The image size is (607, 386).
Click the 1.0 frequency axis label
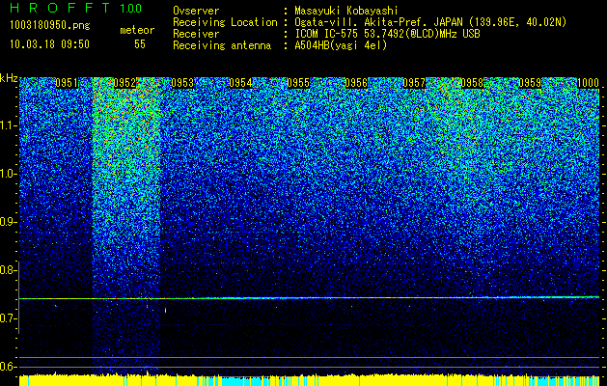(x=8, y=174)
